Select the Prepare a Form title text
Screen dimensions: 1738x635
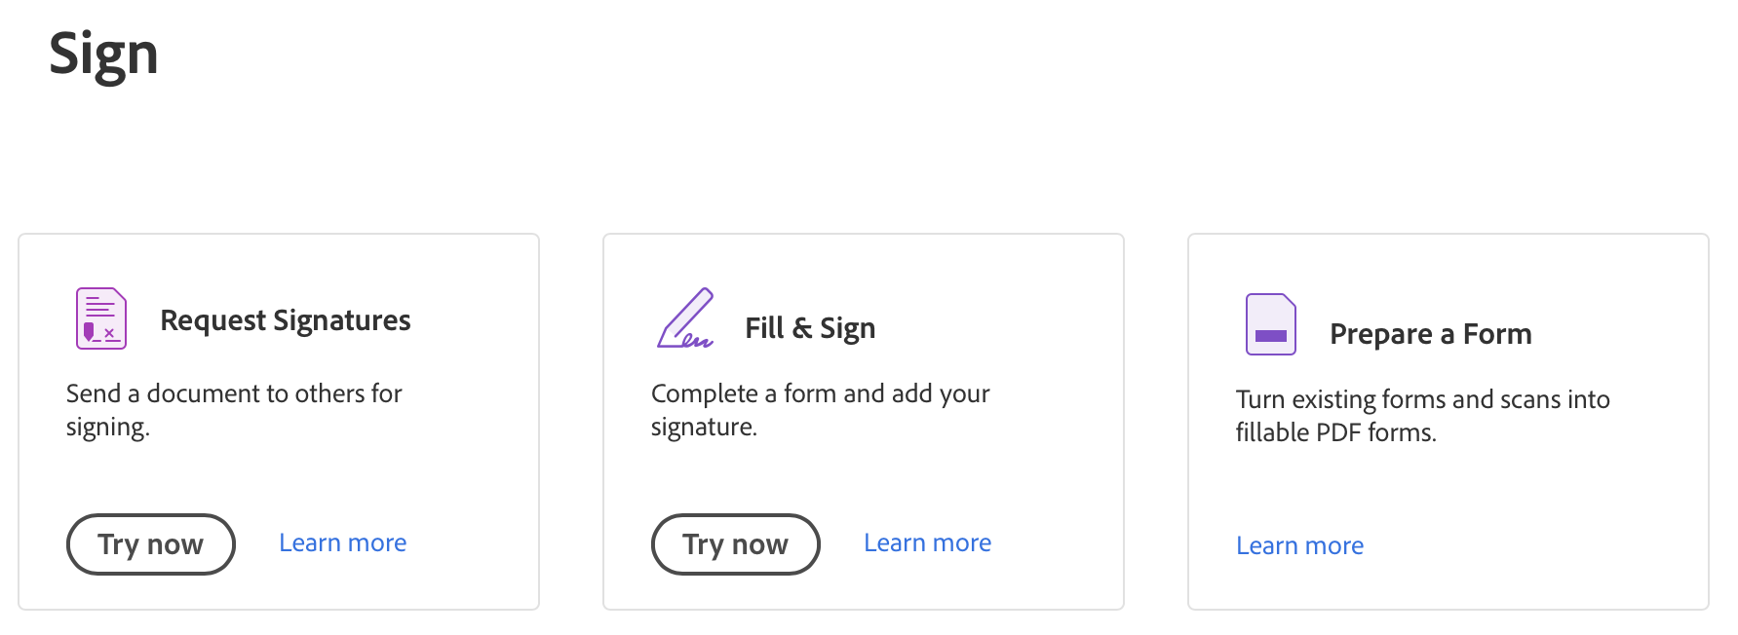pos(1430,334)
